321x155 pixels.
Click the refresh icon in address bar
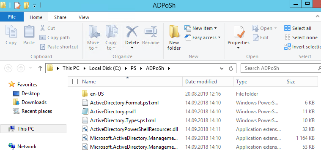coord(231,68)
